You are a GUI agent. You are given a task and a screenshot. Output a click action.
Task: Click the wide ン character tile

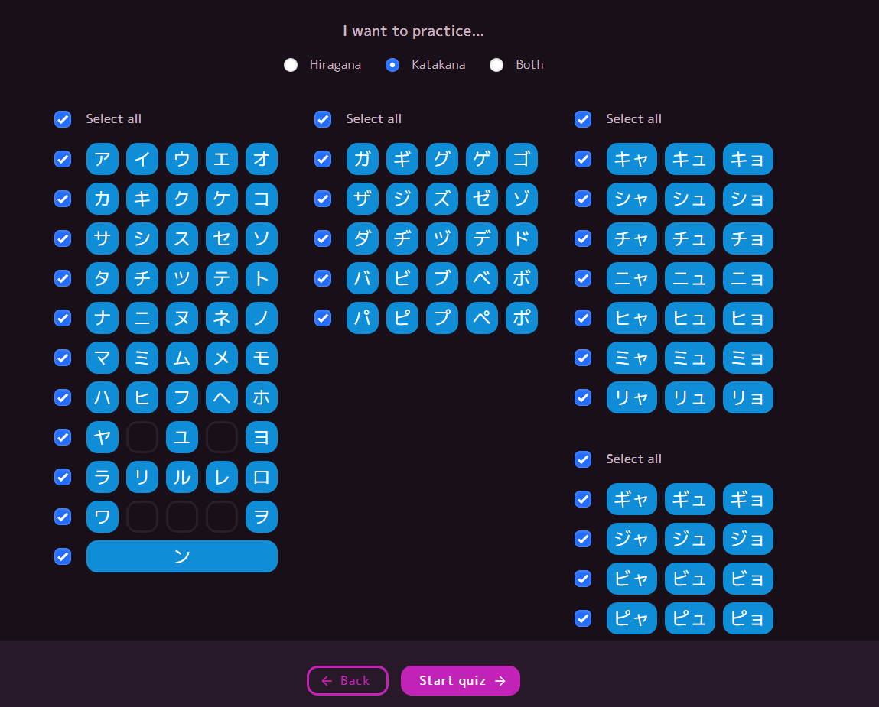[182, 556]
